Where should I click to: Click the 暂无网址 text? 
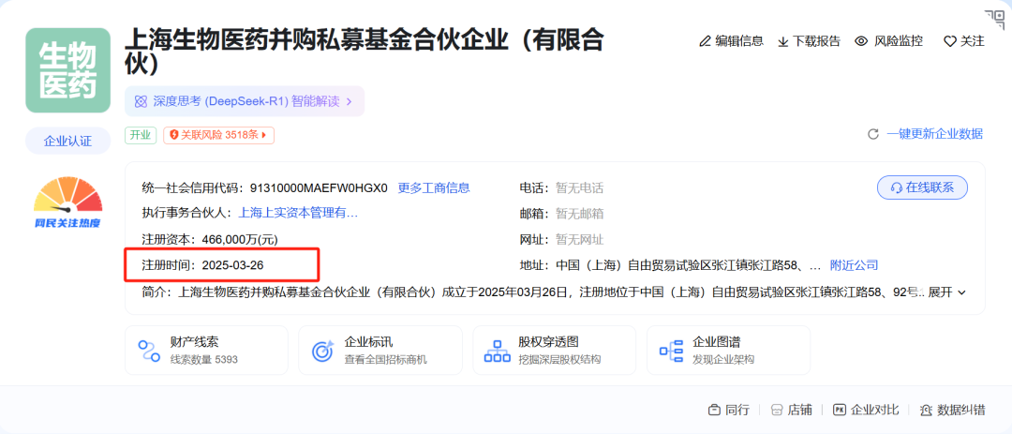tap(580, 240)
